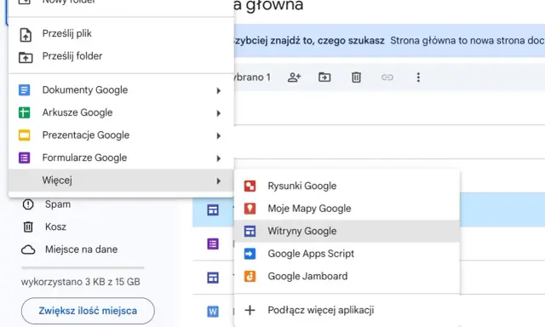Click the copy link toolbar icon
Image resolution: width=545 pixels, height=327 pixels.
coord(387,77)
